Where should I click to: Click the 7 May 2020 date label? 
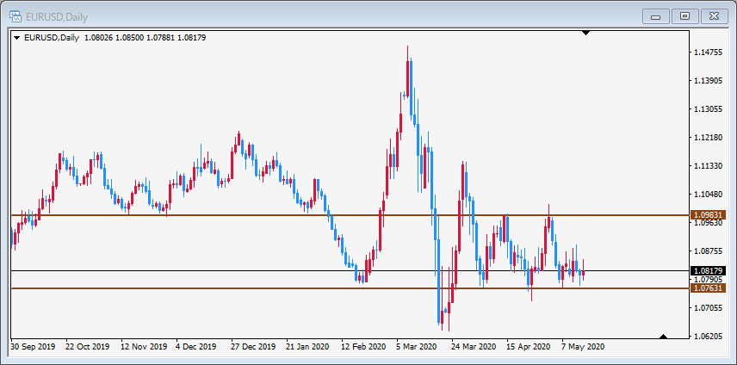pyautogui.click(x=584, y=347)
